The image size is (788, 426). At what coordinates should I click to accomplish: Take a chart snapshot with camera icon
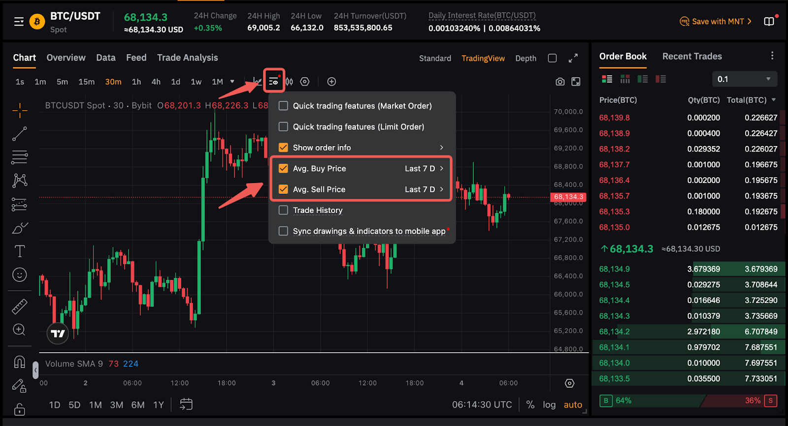pyautogui.click(x=560, y=82)
